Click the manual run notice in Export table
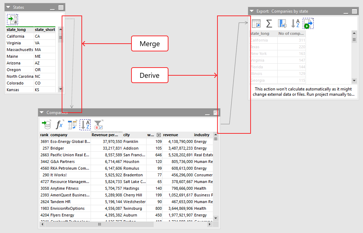 [x=303, y=92]
